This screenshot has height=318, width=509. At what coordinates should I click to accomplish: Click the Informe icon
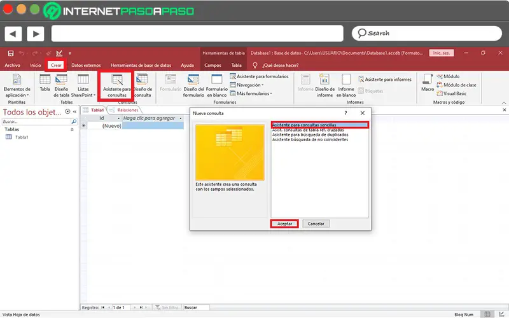click(x=305, y=83)
